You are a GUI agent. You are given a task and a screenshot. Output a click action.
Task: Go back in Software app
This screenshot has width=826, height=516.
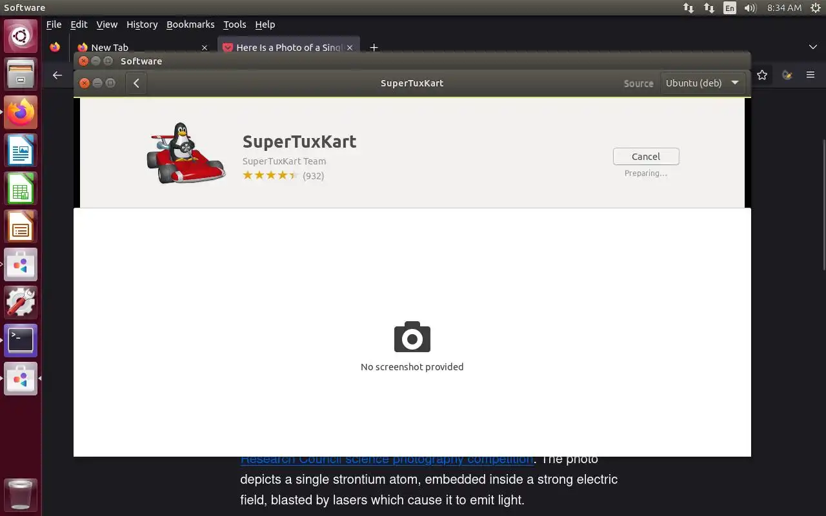click(136, 83)
